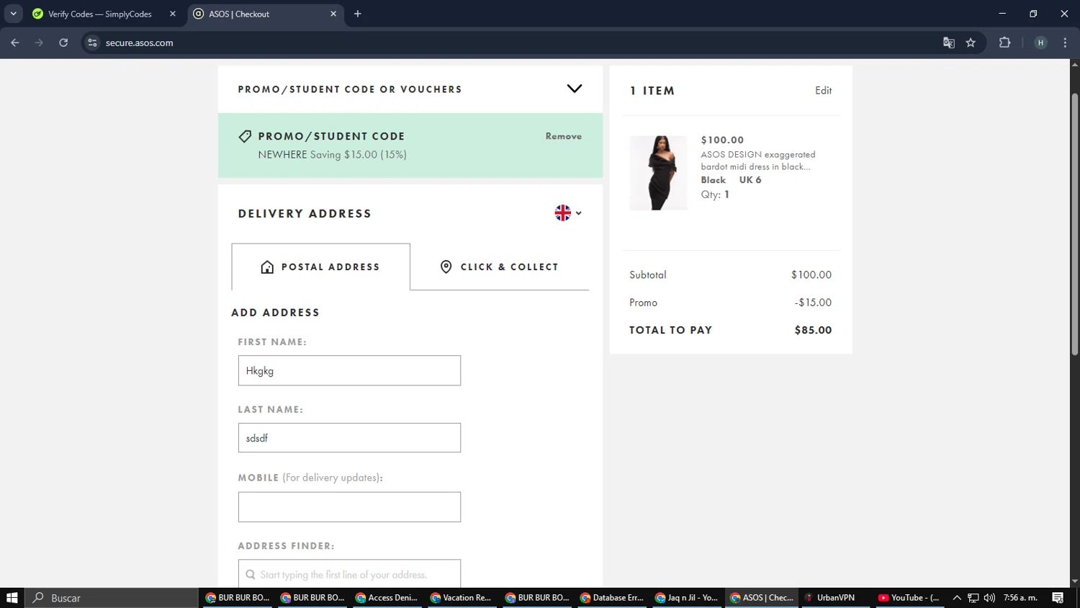This screenshot has width=1080, height=608.
Task: Close the ASOS | Checkout tab
Action: pos(333,14)
